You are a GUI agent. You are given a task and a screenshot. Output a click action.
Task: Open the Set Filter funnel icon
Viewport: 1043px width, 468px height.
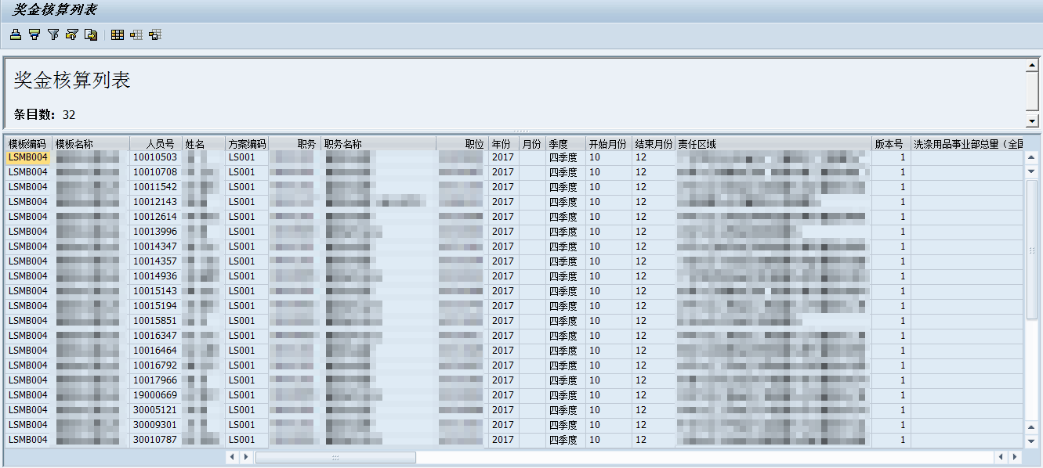(53, 34)
